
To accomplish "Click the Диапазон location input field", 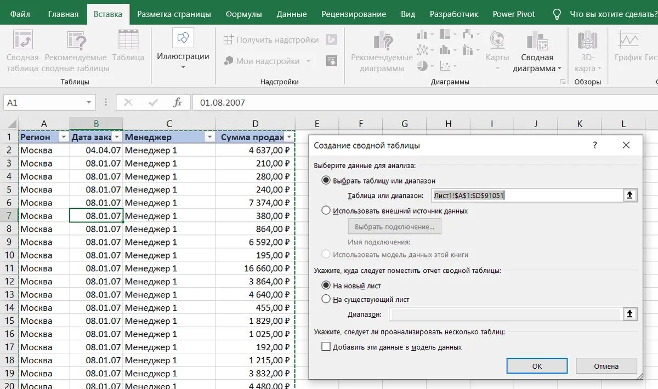I will (x=506, y=314).
